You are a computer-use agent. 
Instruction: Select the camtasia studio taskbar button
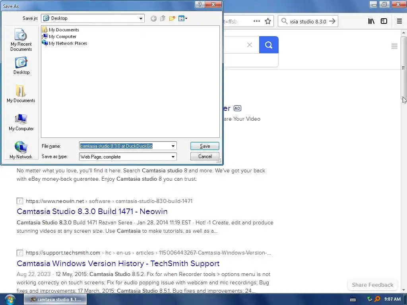coord(55,299)
